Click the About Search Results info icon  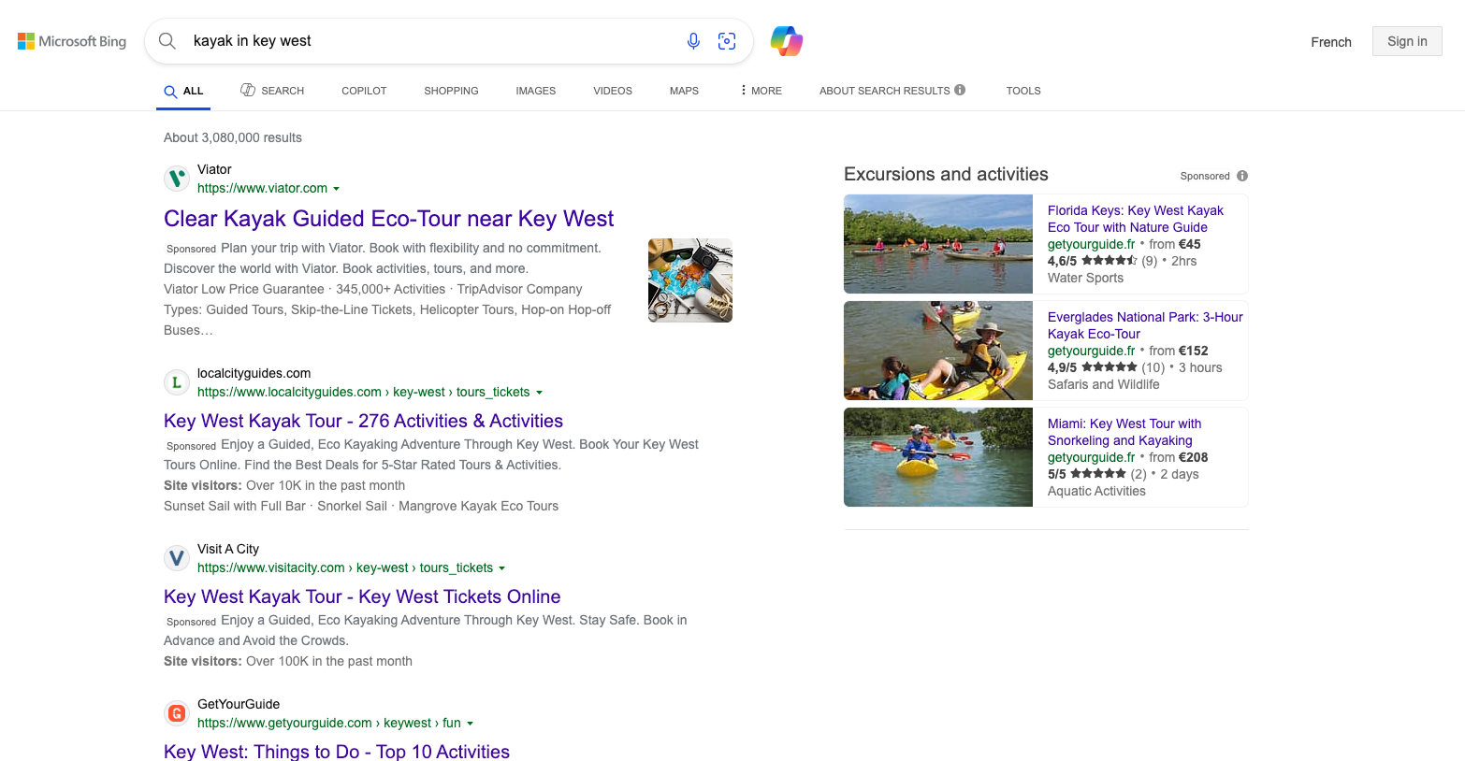(960, 90)
